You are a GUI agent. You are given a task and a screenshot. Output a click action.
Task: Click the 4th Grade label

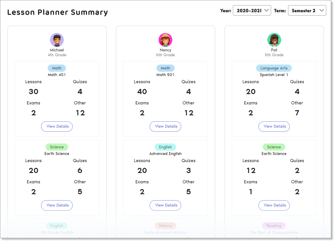(57, 55)
